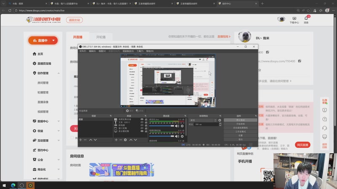The image size is (337, 189).
Task: Copy the douyu.com/793400 room link icon
Action: pyautogui.click(x=300, y=61)
